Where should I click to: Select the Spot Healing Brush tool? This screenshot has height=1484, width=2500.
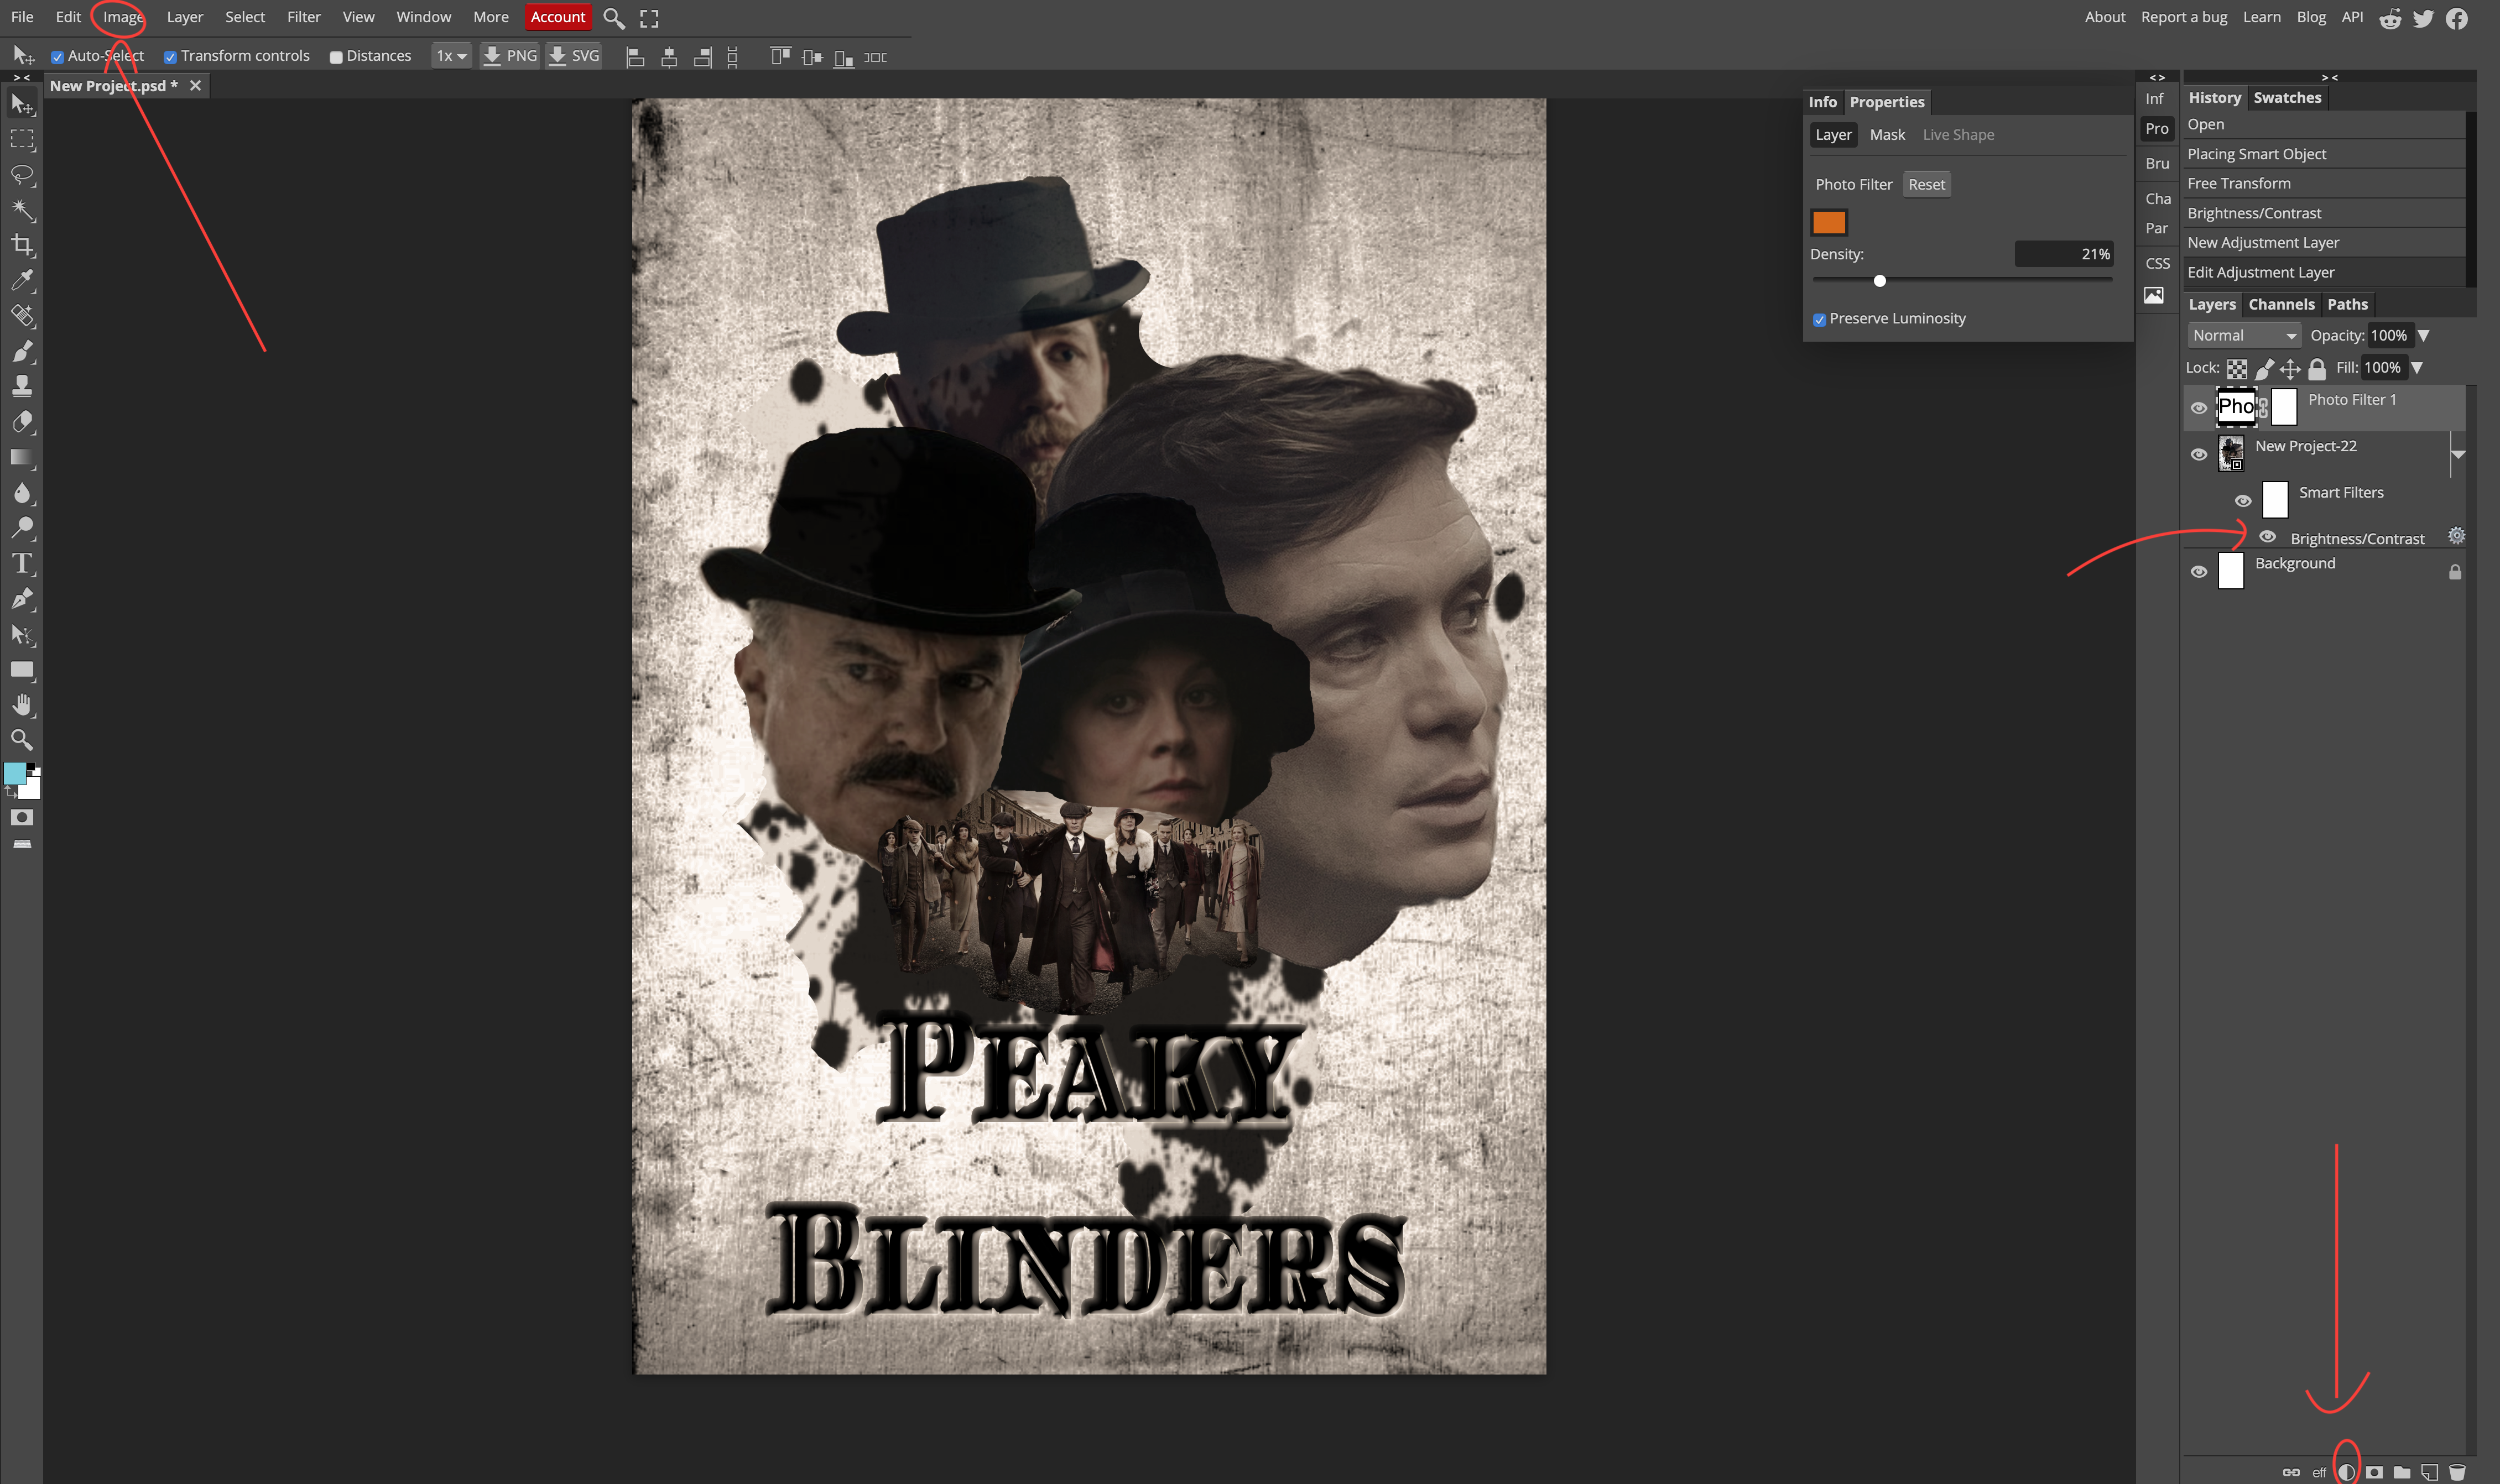22,316
